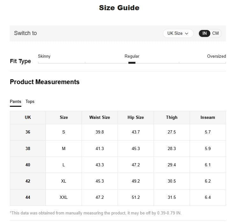Click the UK column header
The width and height of the screenshot is (232, 224).
[28, 118]
